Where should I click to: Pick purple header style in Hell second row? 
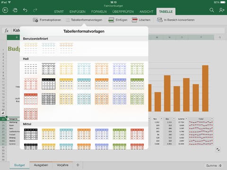[x=120, y=84]
